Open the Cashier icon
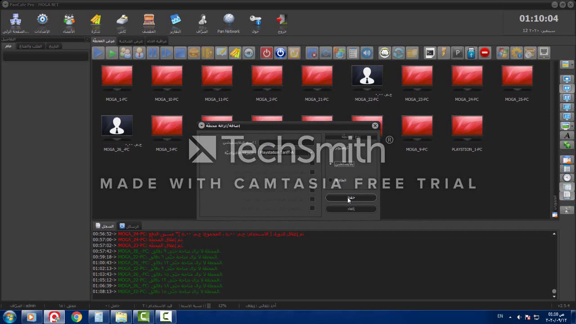The image size is (576, 324). [x=202, y=23]
